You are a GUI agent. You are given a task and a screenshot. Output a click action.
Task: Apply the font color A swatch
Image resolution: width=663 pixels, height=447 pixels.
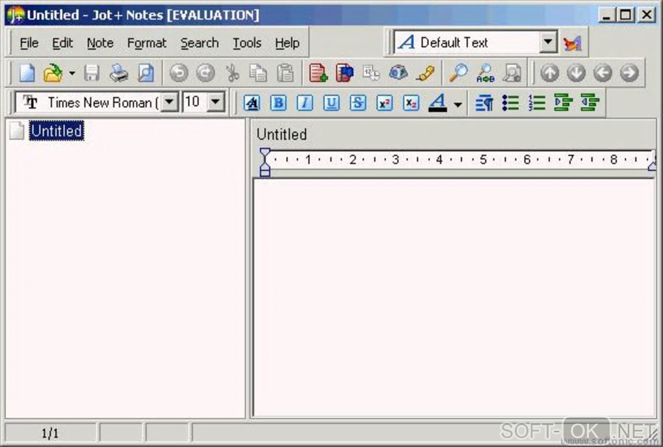(x=437, y=103)
